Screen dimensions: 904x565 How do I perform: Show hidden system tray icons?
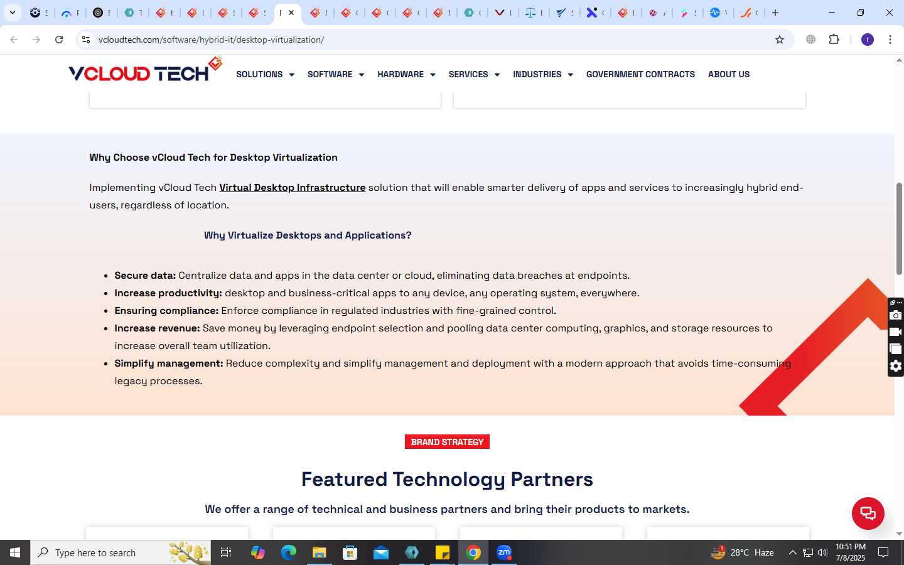point(792,552)
